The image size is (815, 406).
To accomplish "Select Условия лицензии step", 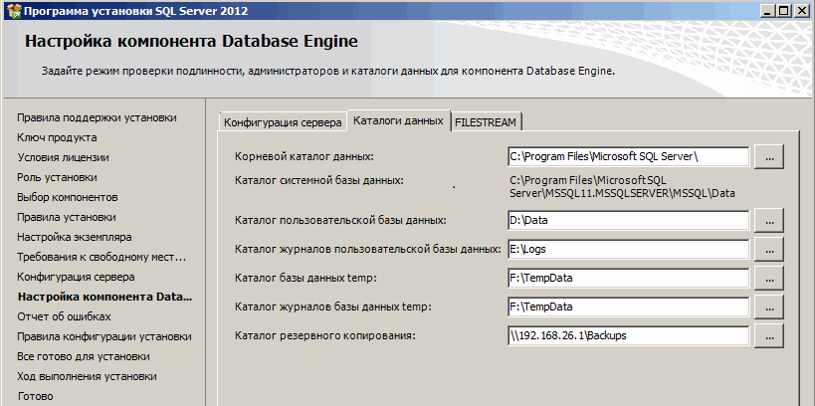I will (x=64, y=157).
